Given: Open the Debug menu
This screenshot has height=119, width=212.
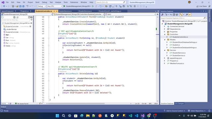Looking at the screenshot, I should coord(44,2).
